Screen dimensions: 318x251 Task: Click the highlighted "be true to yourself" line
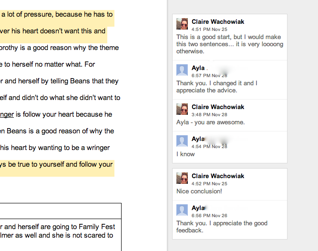(57, 165)
